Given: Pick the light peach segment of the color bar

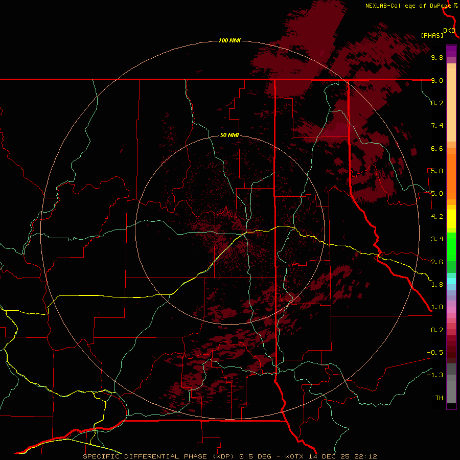Looking at the screenshot, I should point(451,105).
